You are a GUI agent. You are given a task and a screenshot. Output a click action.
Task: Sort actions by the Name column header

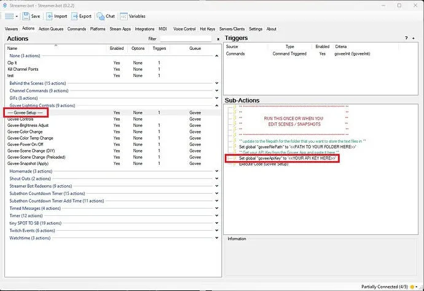click(12, 48)
